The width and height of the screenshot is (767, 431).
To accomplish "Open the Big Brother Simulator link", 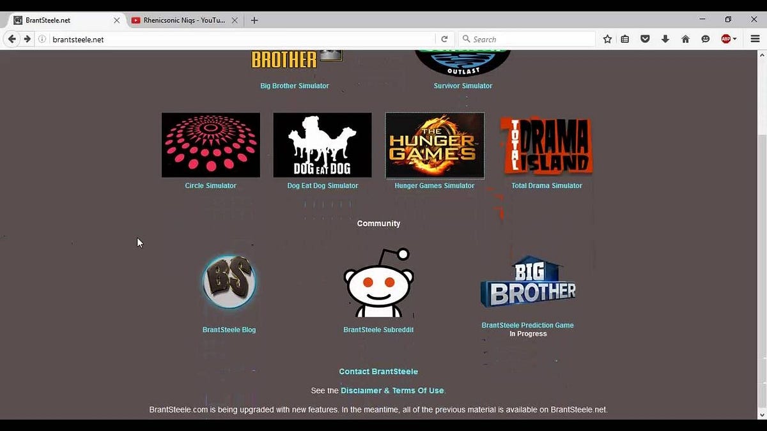I will [295, 86].
